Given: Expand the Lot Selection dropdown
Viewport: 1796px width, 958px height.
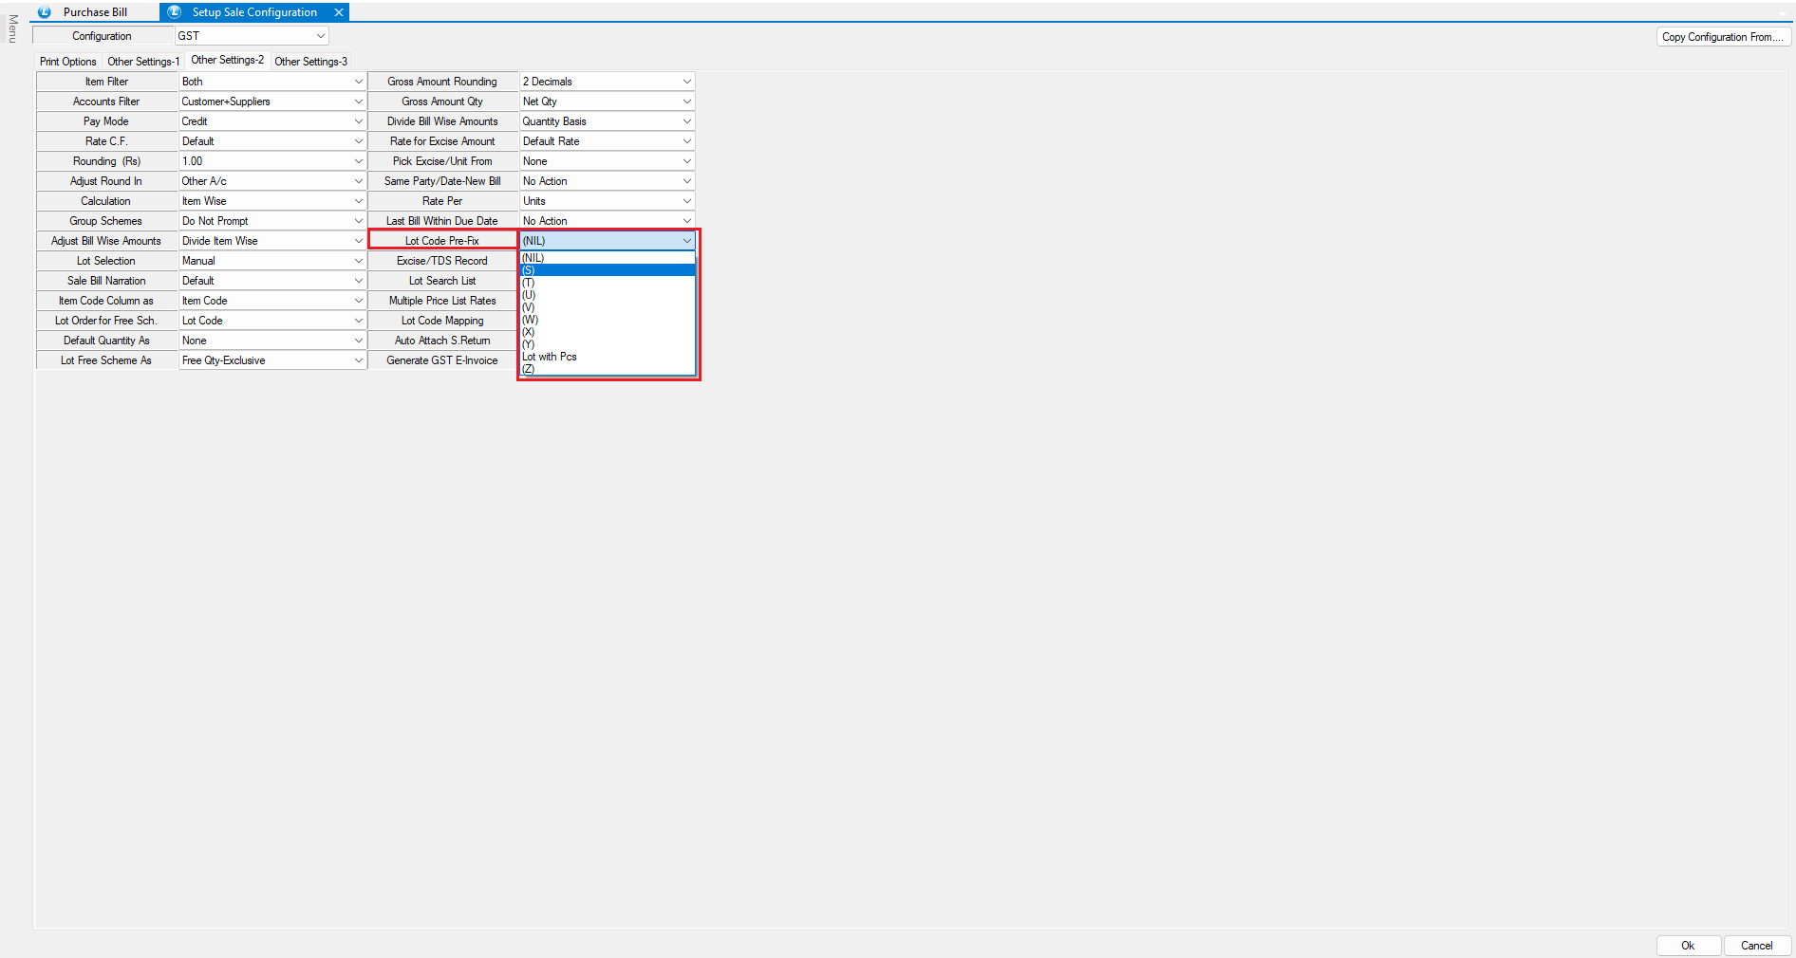Looking at the screenshot, I should [x=358, y=261].
